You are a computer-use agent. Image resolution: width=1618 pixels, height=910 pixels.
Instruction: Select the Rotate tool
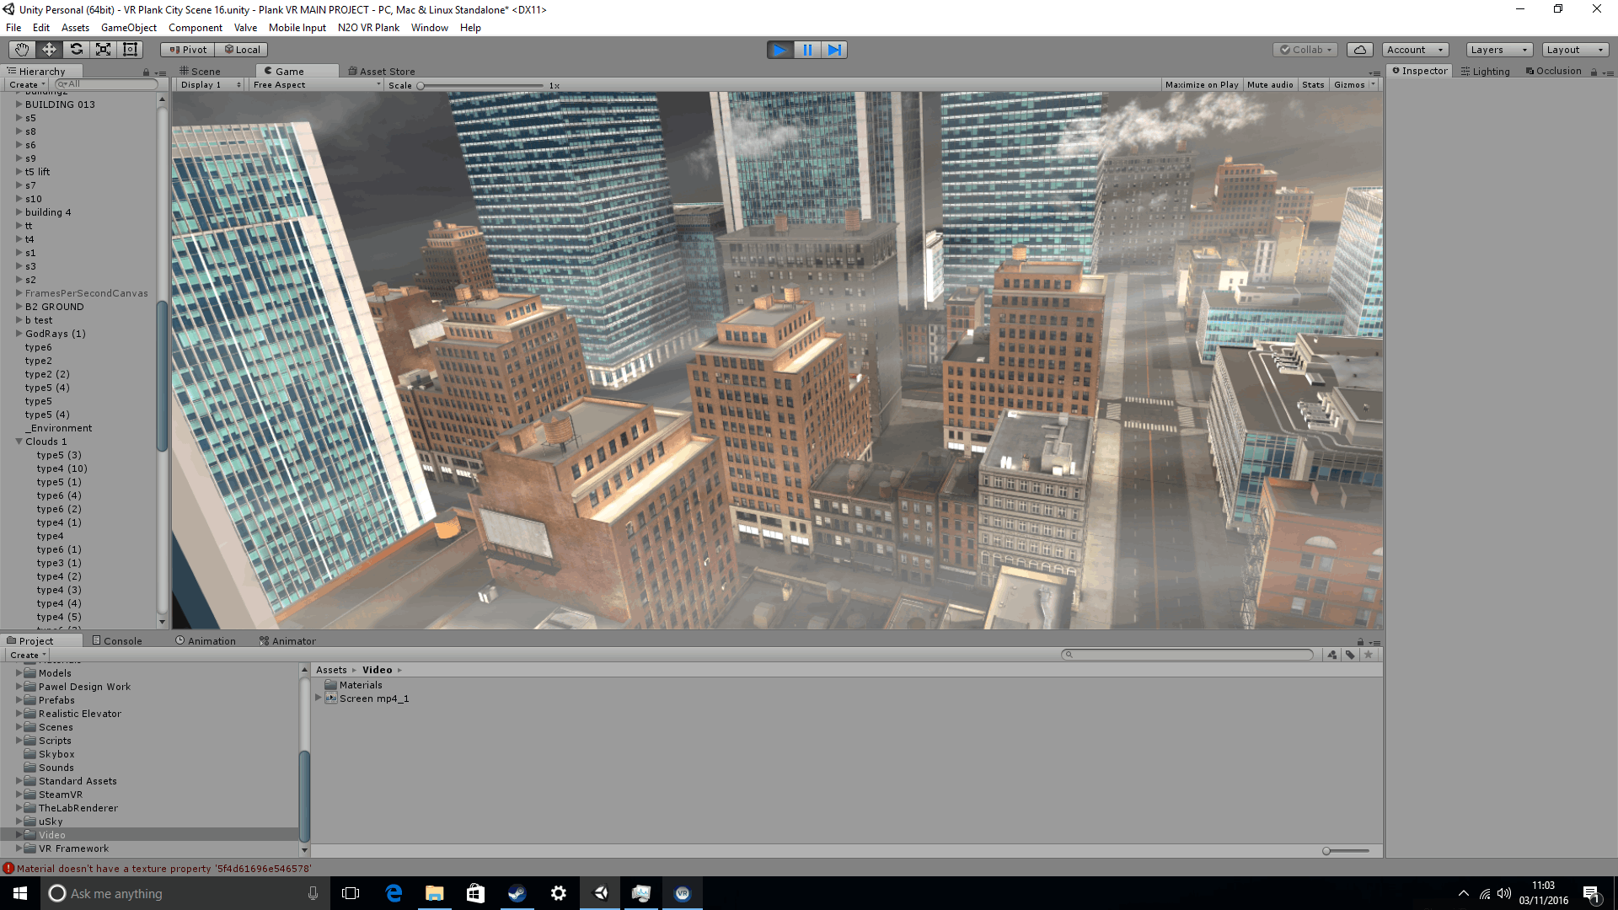pos(76,50)
